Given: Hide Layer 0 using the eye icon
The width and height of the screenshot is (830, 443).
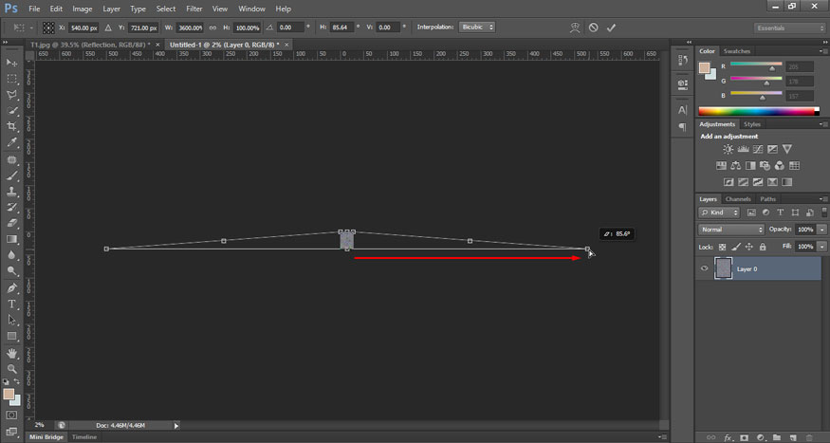Looking at the screenshot, I should pos(704,268).
